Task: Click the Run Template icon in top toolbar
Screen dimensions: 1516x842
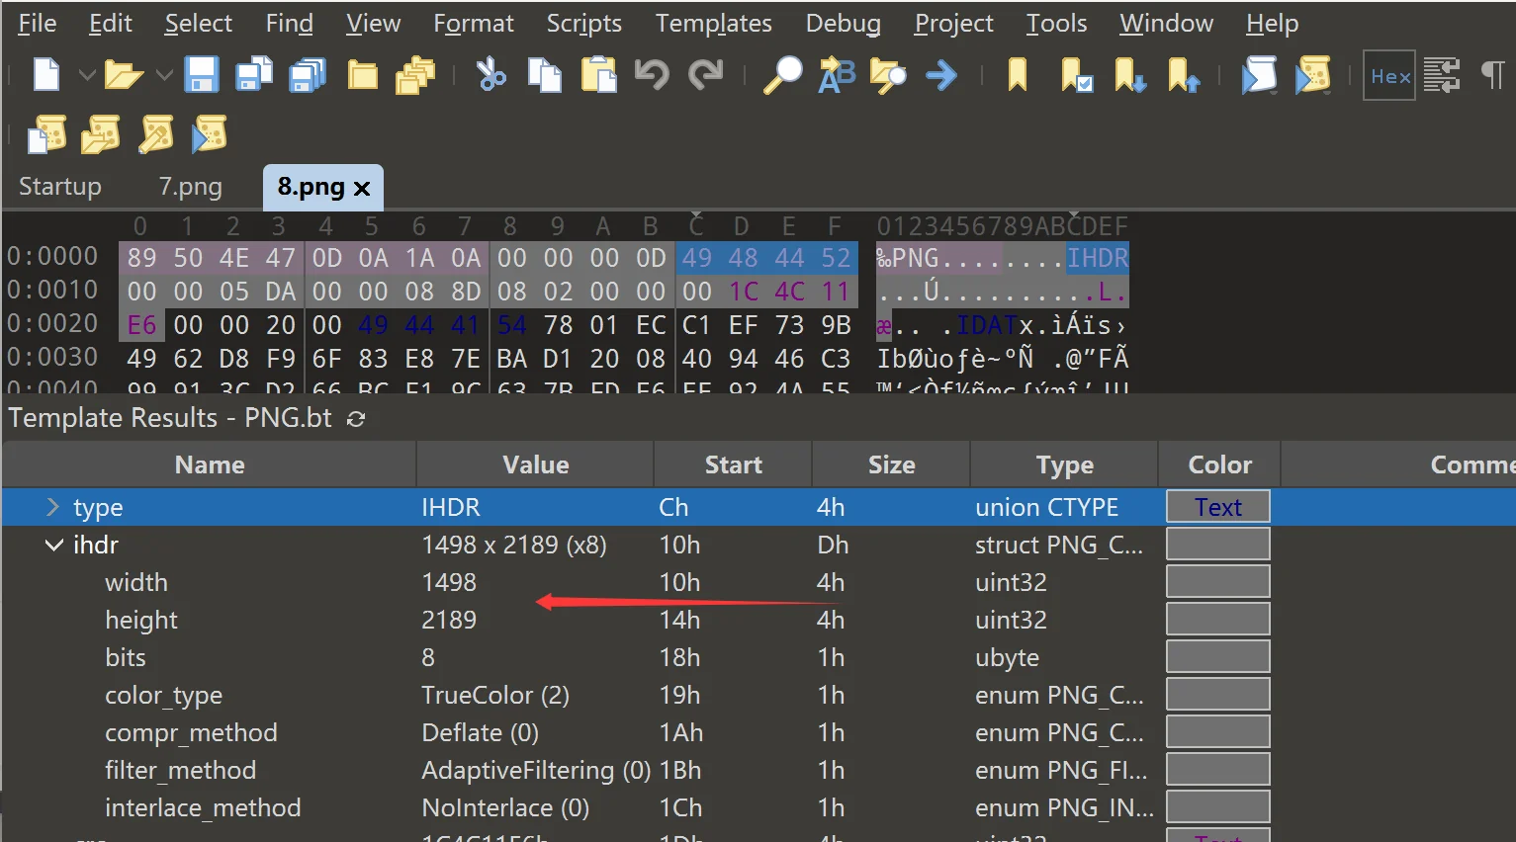Action: coord(1313,75)
